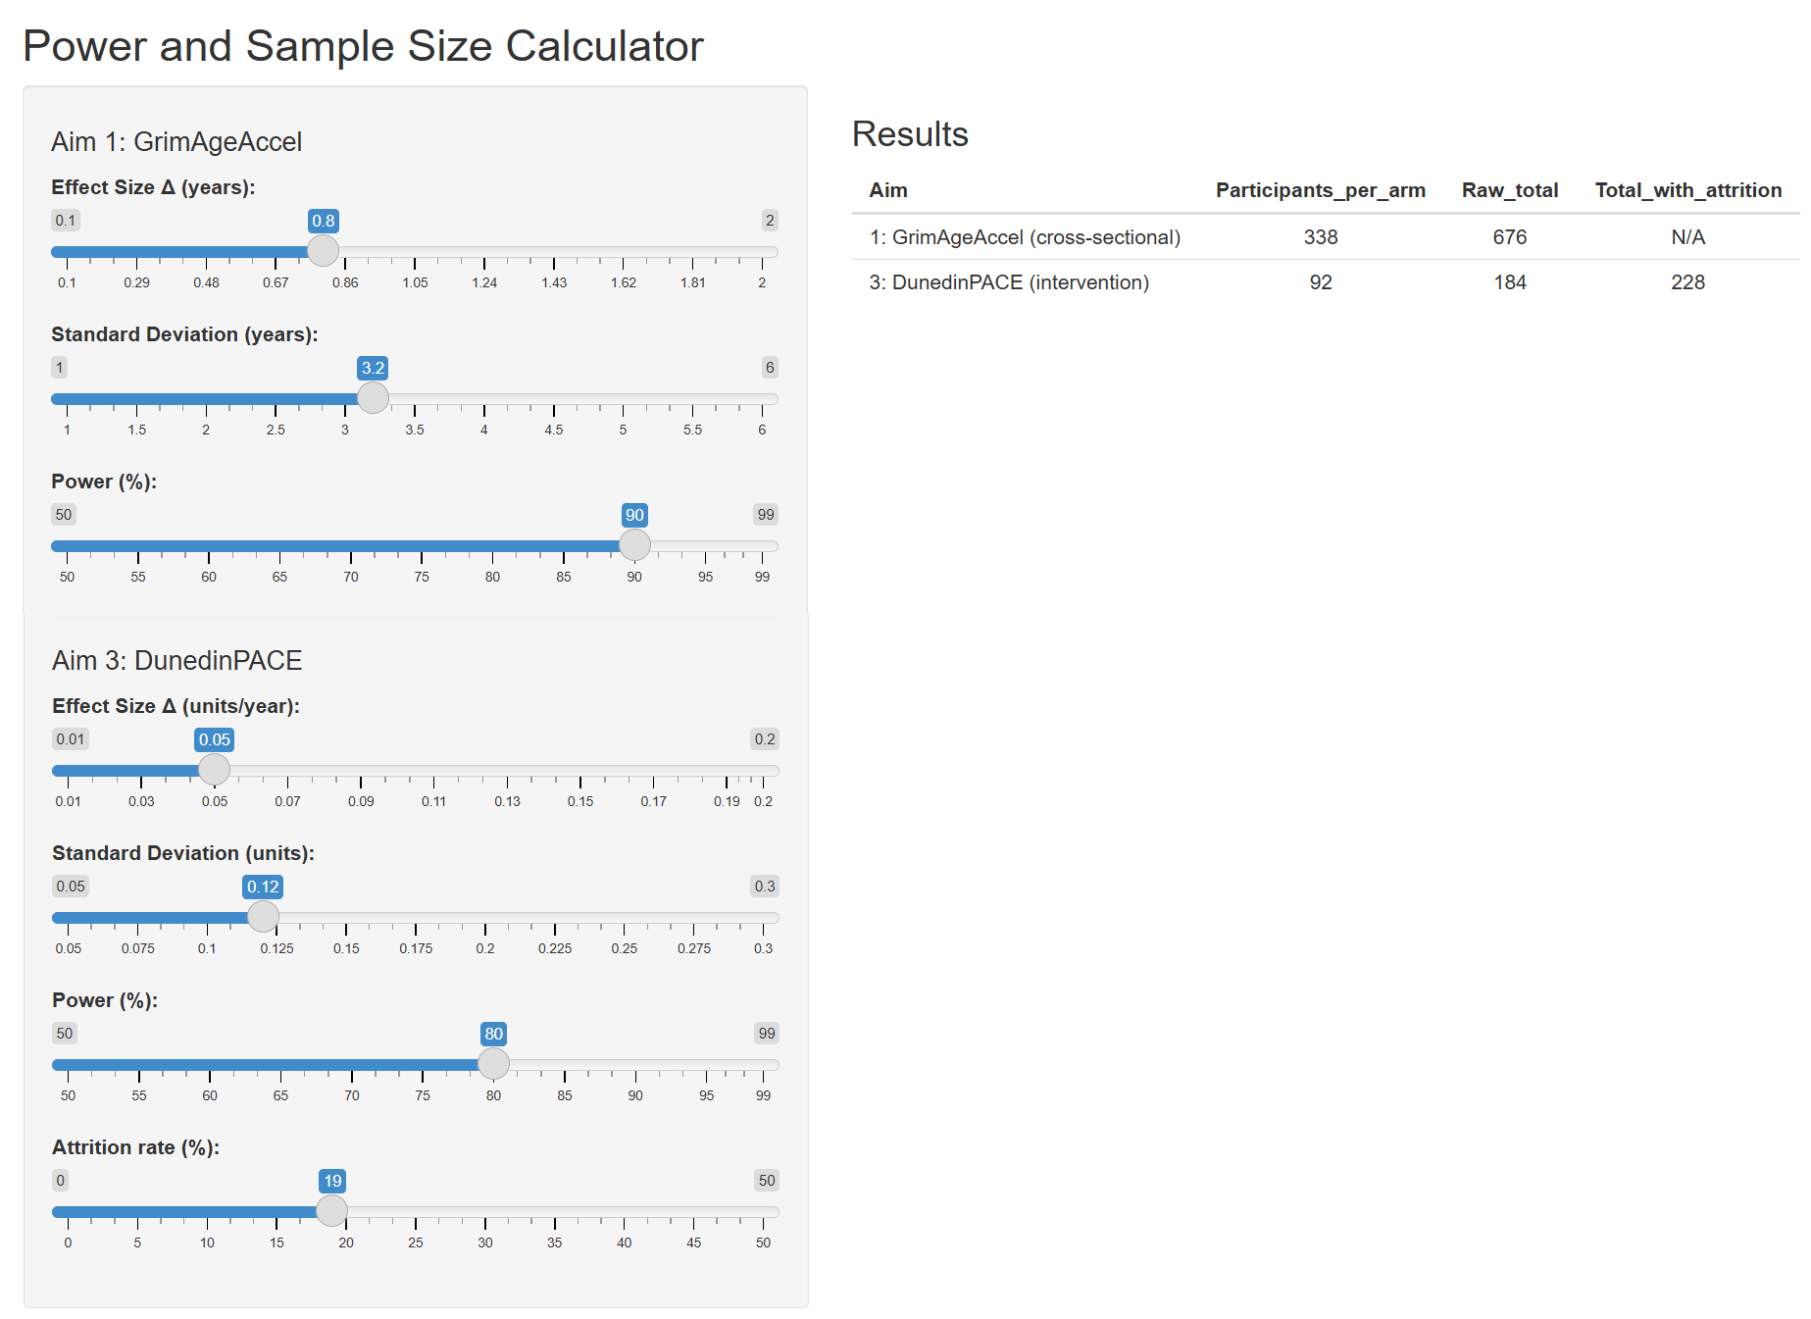Click the Participants_per_arm column header

(1320, 190)
